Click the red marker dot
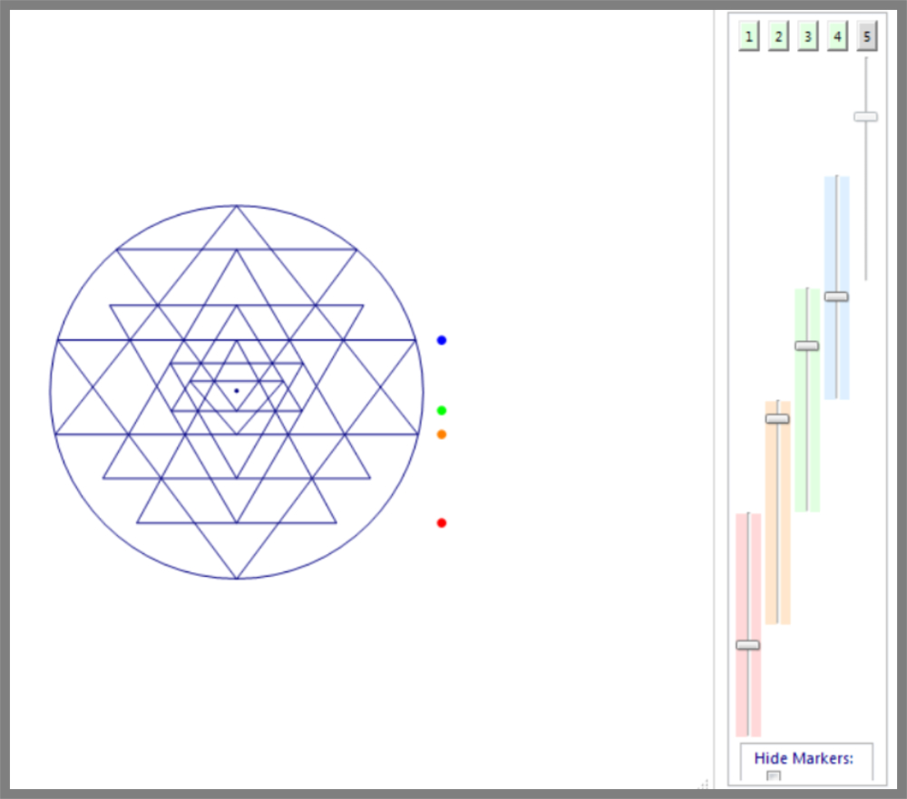 [x=442, y=523]
